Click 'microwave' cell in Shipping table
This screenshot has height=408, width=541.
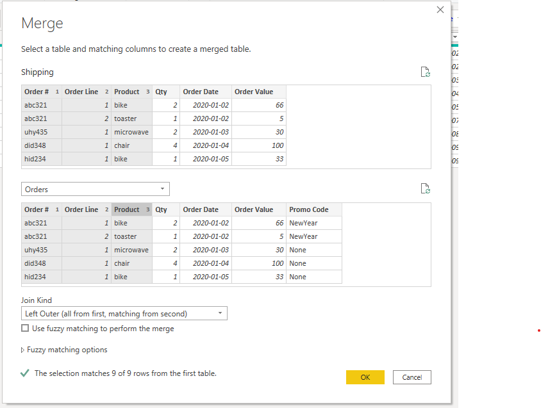click(131, 132)
